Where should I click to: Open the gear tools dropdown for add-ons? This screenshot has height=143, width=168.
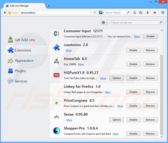coord(104,23)
